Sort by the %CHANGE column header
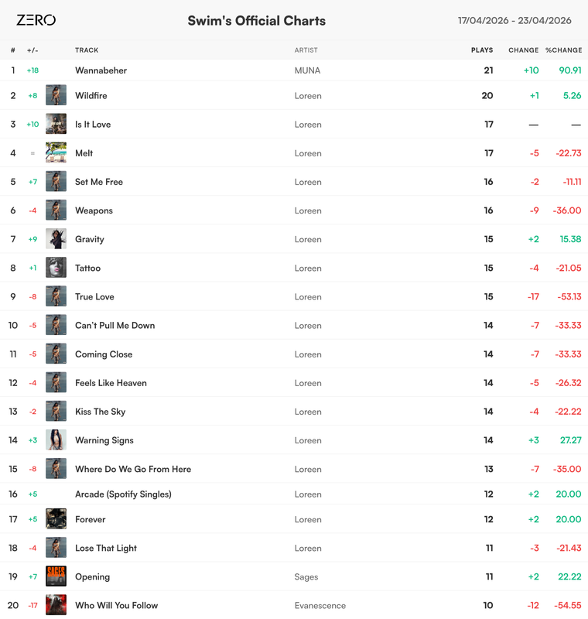 (x=563, y=50)
